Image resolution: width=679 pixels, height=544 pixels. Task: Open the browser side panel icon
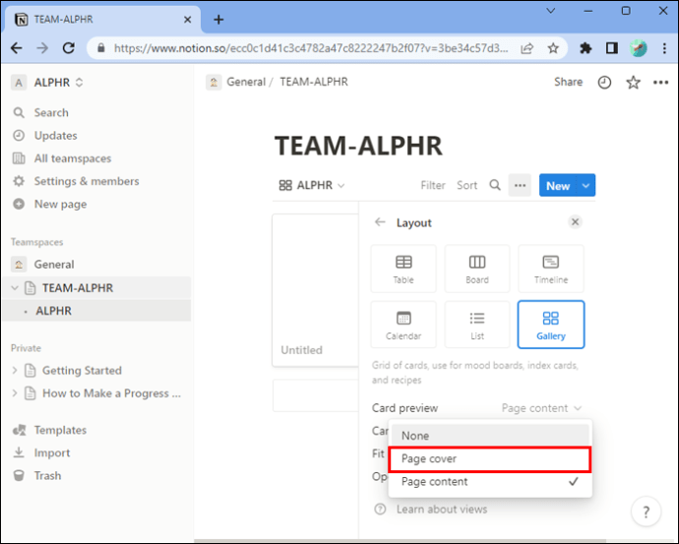612,48
